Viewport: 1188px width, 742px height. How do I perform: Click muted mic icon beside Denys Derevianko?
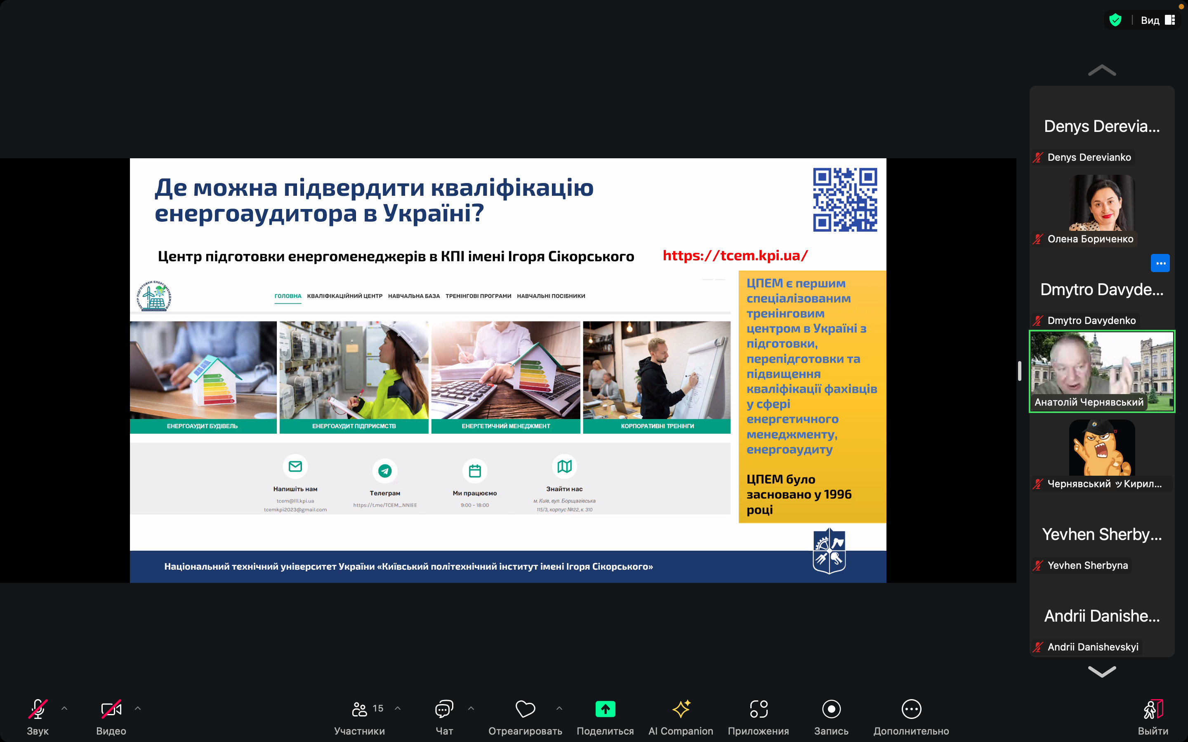(x=1038, y=157)
